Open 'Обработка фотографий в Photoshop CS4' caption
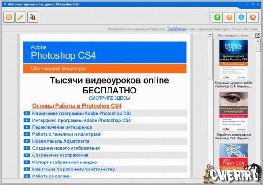This screenshot has width=263, height=185. point(233,137)
